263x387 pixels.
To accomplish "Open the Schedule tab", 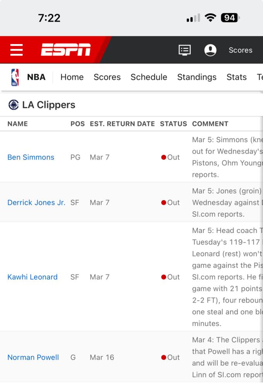I will tap(149, 77).
